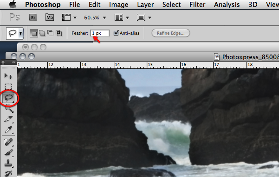279x177 pixels.
Task: Expand the Screen Mode dropdown arrow
Action: (x=149, y=18)
